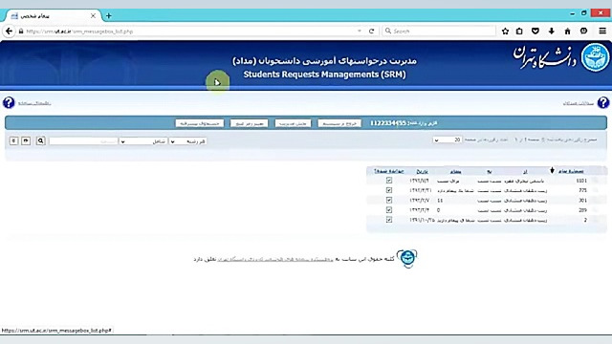Toggle the read checkbox for message 209

pyautogui.click(x=389, y=210)
